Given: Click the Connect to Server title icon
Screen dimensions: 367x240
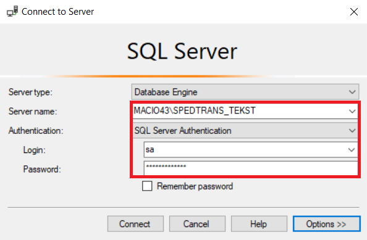Looking at the screenshot, I should (12, 11).
